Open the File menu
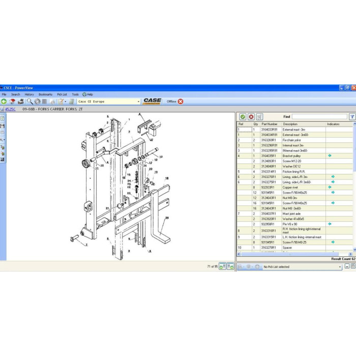Viewport: 356px width, 356px height. (x=4, y=95)
